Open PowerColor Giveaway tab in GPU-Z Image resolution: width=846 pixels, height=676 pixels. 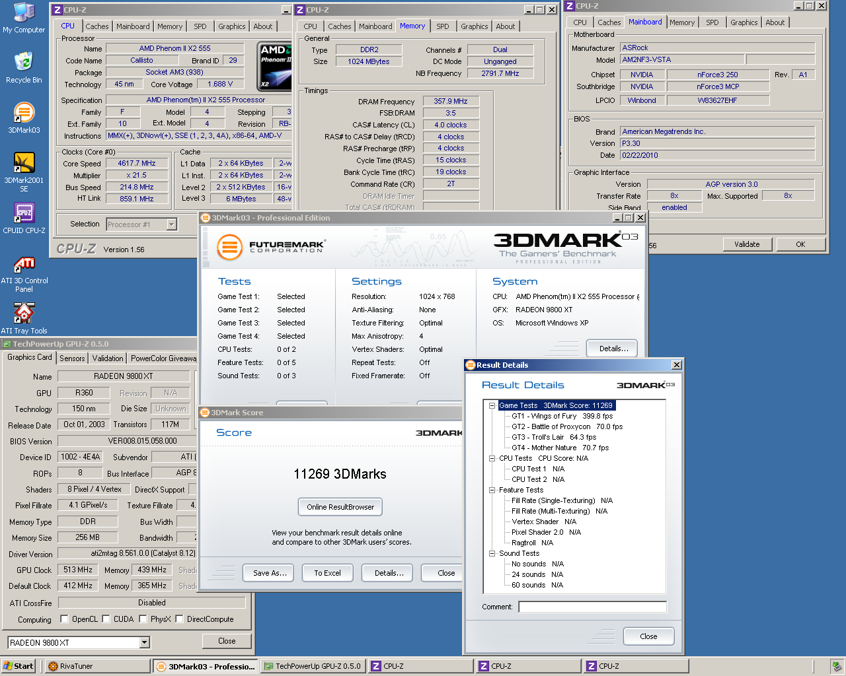tap(163, 358)
